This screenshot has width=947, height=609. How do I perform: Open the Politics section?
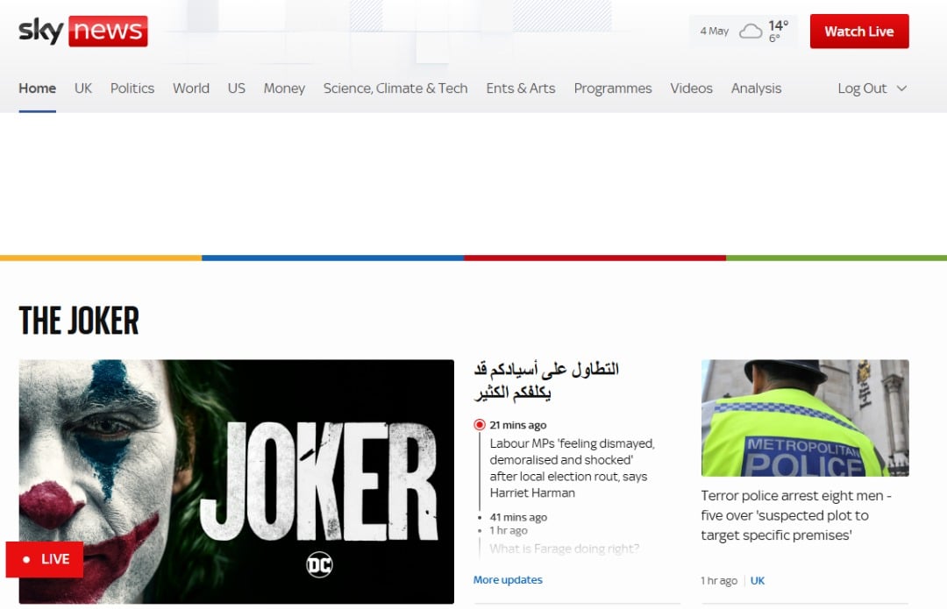[132, 89]
